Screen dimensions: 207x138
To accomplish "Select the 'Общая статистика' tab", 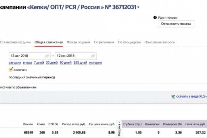I will click(49, 42).
